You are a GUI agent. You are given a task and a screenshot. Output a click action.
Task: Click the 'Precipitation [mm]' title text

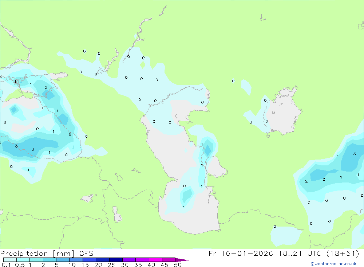pos(37,254)
